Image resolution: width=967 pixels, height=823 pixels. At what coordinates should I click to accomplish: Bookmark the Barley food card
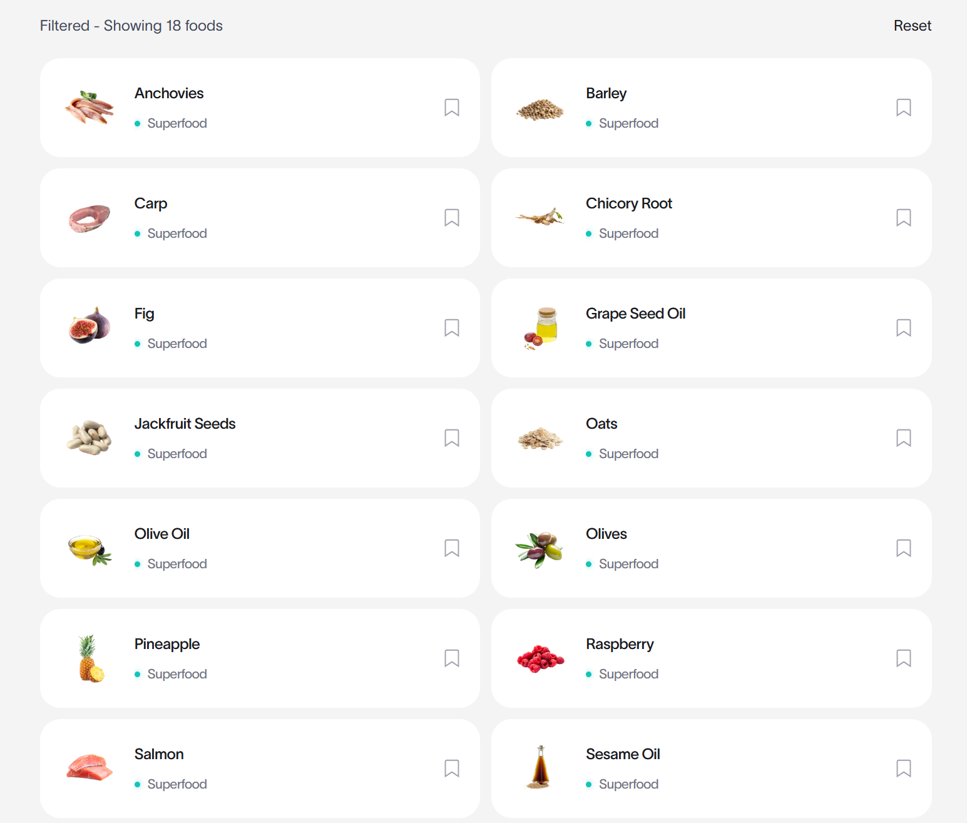(x=903, y=108)
